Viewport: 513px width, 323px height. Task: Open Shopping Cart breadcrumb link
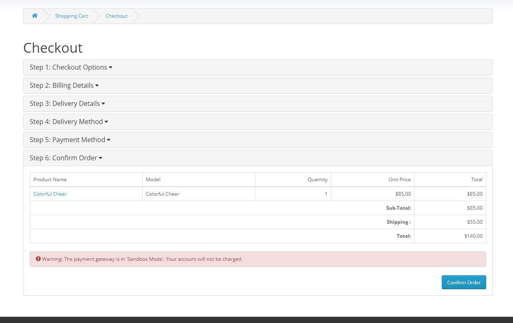pyautogui.click(x=72, y=16)
